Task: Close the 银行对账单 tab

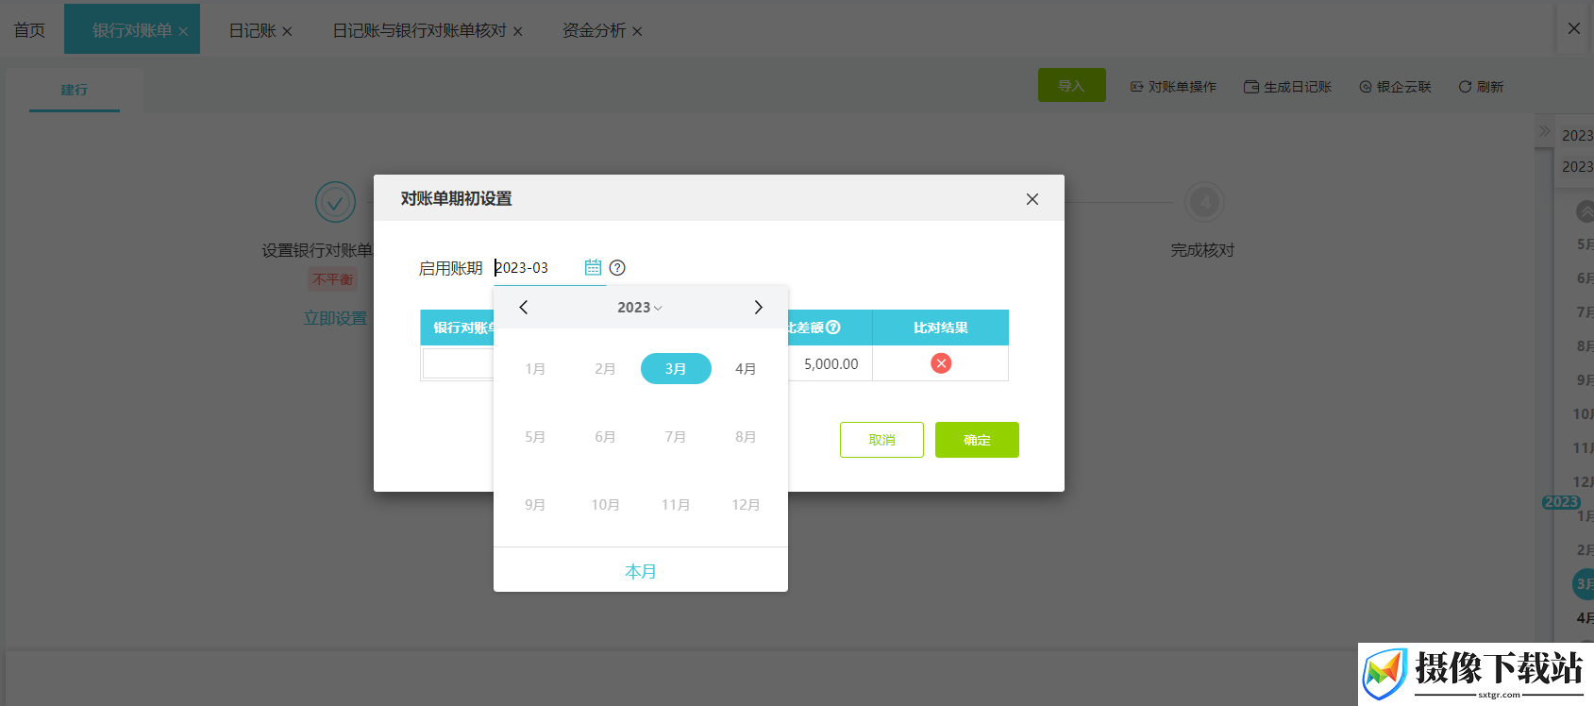Action: 183,32
